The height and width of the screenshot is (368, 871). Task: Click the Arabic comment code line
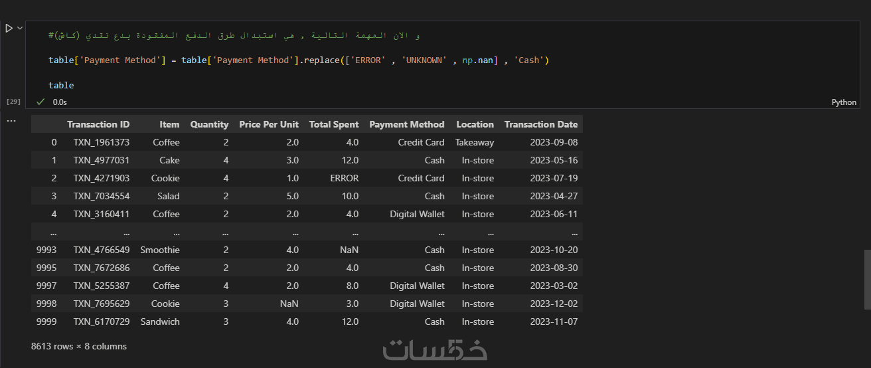click(234, 35)
